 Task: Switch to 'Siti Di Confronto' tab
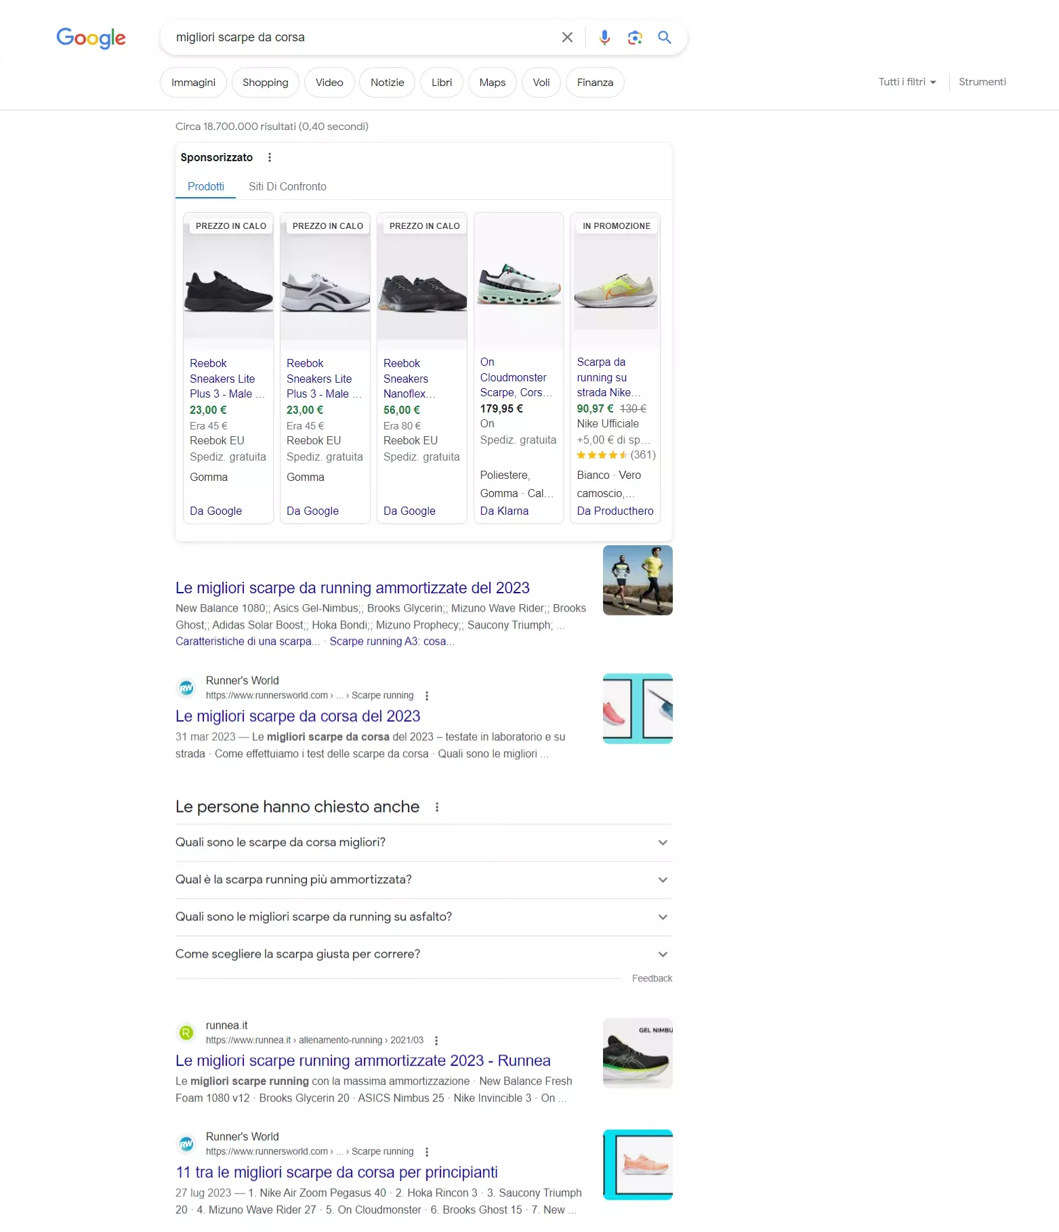287,187
